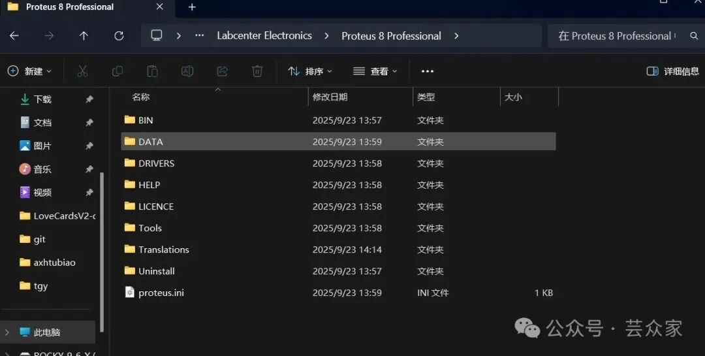Click the Tools folder icon
Screen dimensions: 705x356
129,228
